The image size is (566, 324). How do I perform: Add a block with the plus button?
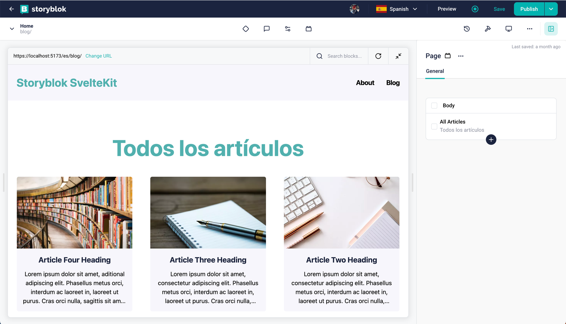pos(491,140)
